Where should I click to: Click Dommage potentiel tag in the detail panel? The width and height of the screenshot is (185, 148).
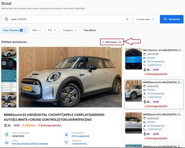(49, 125)
